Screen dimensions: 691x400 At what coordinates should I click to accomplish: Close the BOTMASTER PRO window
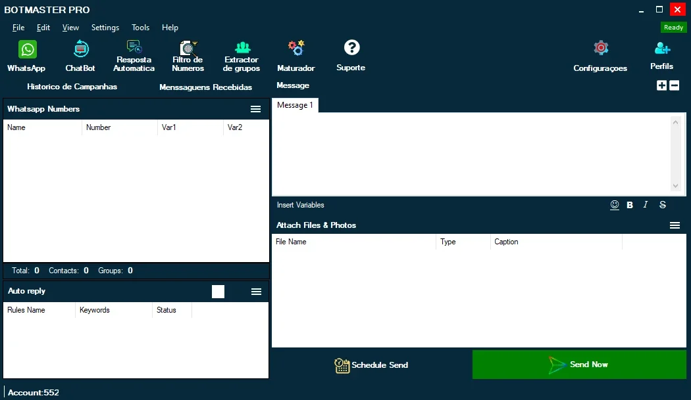click(x=677, y=9)
